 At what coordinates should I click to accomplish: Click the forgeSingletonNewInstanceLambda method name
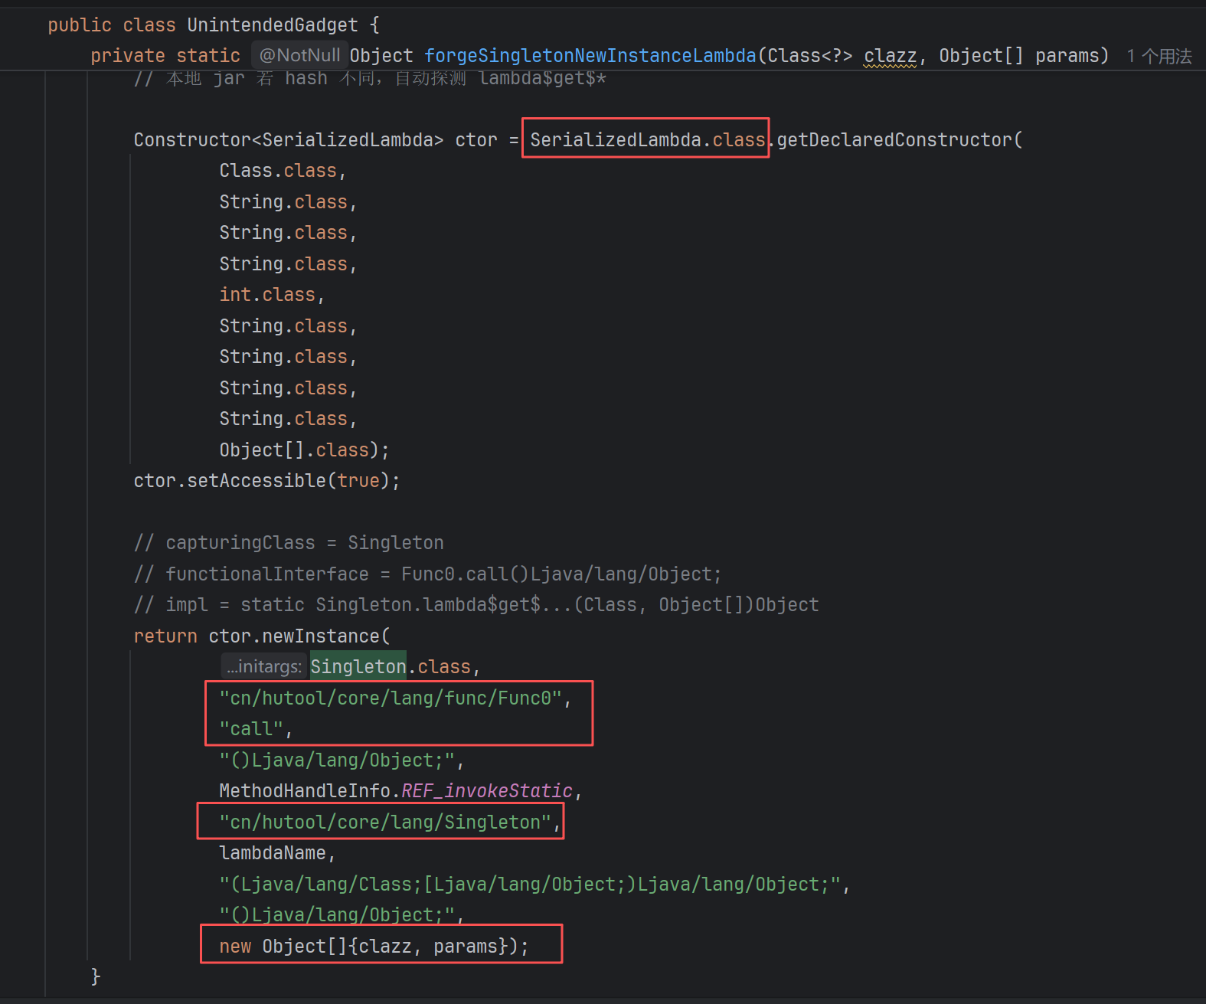click(590, 56)
